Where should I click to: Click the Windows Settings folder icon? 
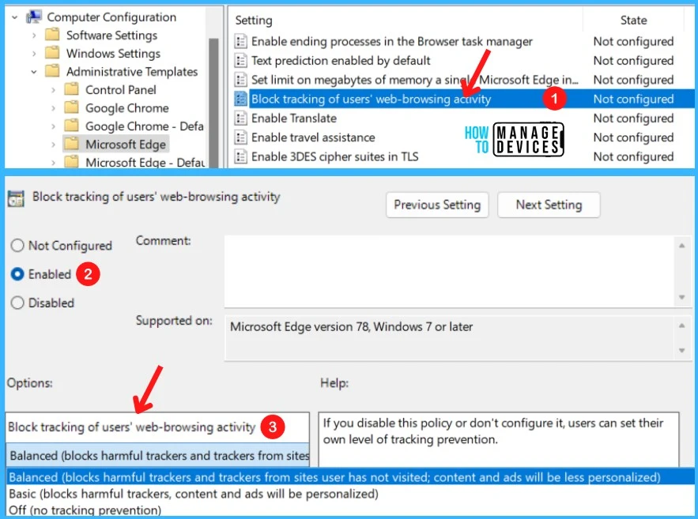tap(52, 53)
